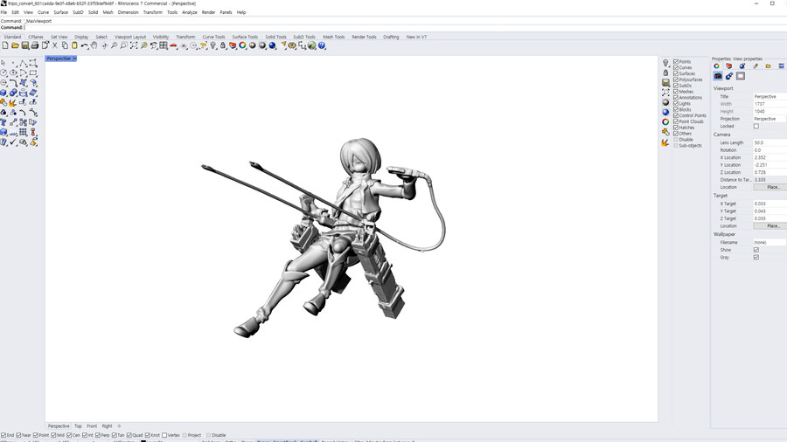
Task: Select the Rectangle tool icon
Action: 33,73
